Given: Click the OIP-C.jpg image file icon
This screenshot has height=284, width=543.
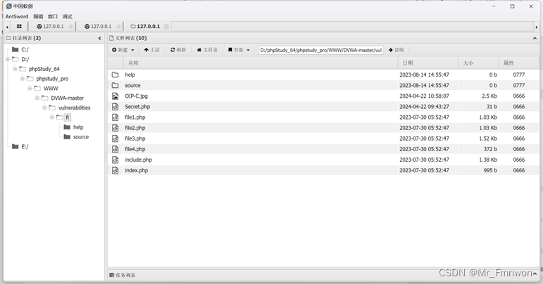Looking at the screenshot, I should [116, 96].
